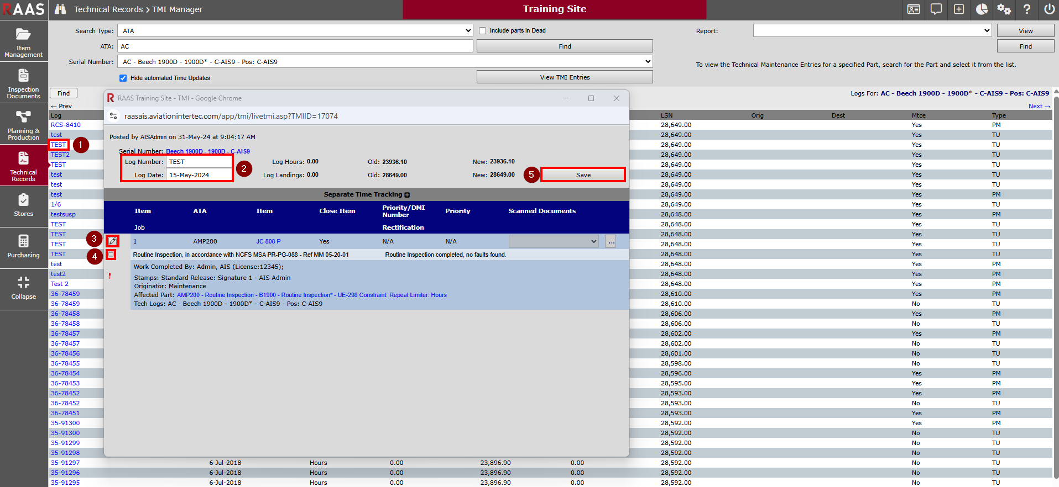Click the Log Number input field
Viewport: 1059px width, 487px height.
tap(199, 162)
